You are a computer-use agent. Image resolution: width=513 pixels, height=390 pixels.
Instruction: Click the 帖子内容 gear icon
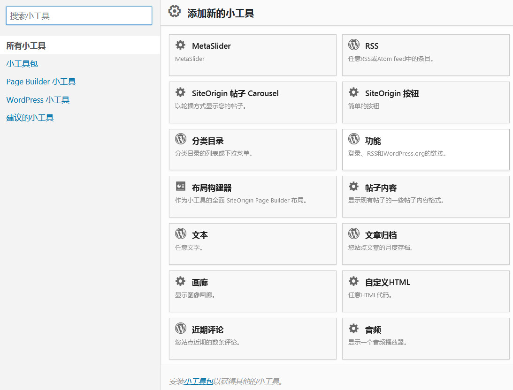[x=353, y=187]
